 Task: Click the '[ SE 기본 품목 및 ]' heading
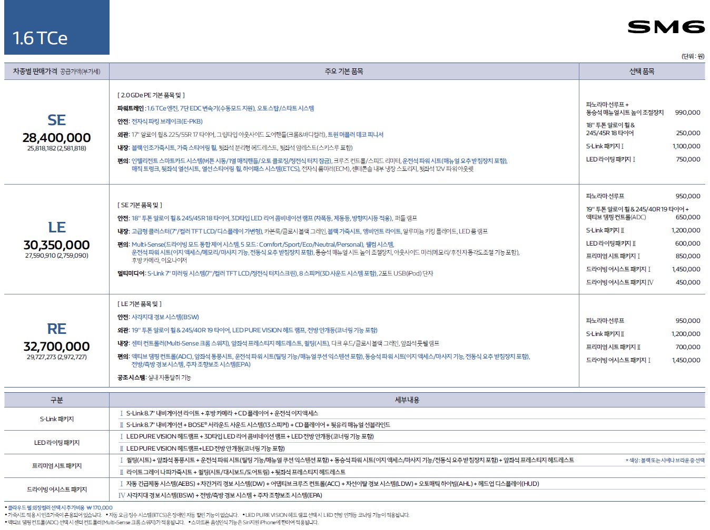[140, 205]
